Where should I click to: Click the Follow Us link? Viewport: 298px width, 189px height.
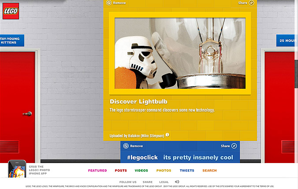[x=128, y=182]
